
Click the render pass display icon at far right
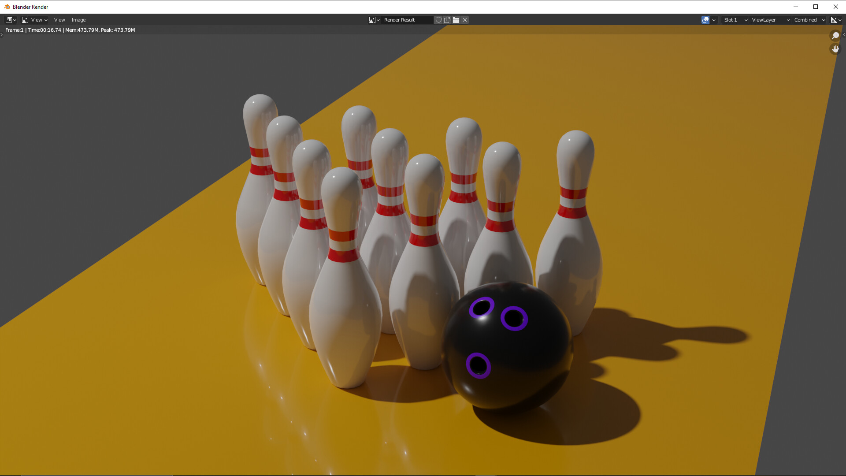836,20
